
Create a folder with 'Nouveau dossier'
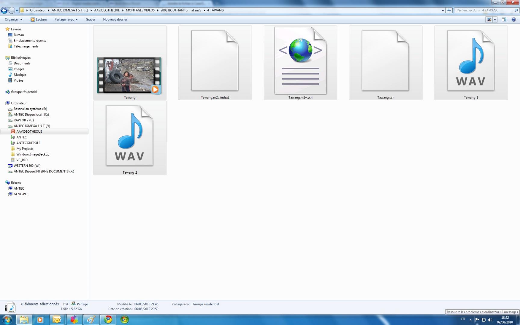pyautogui.click(x=115, y=20)
